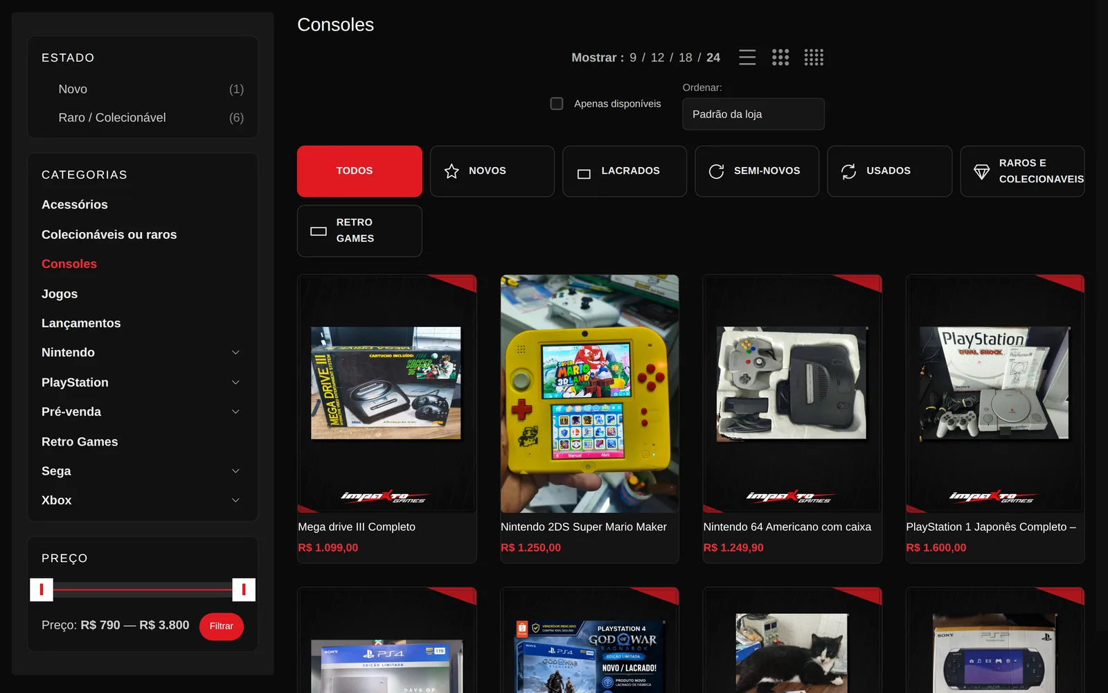Click the box icon on Lacrados

pos(584,174)
